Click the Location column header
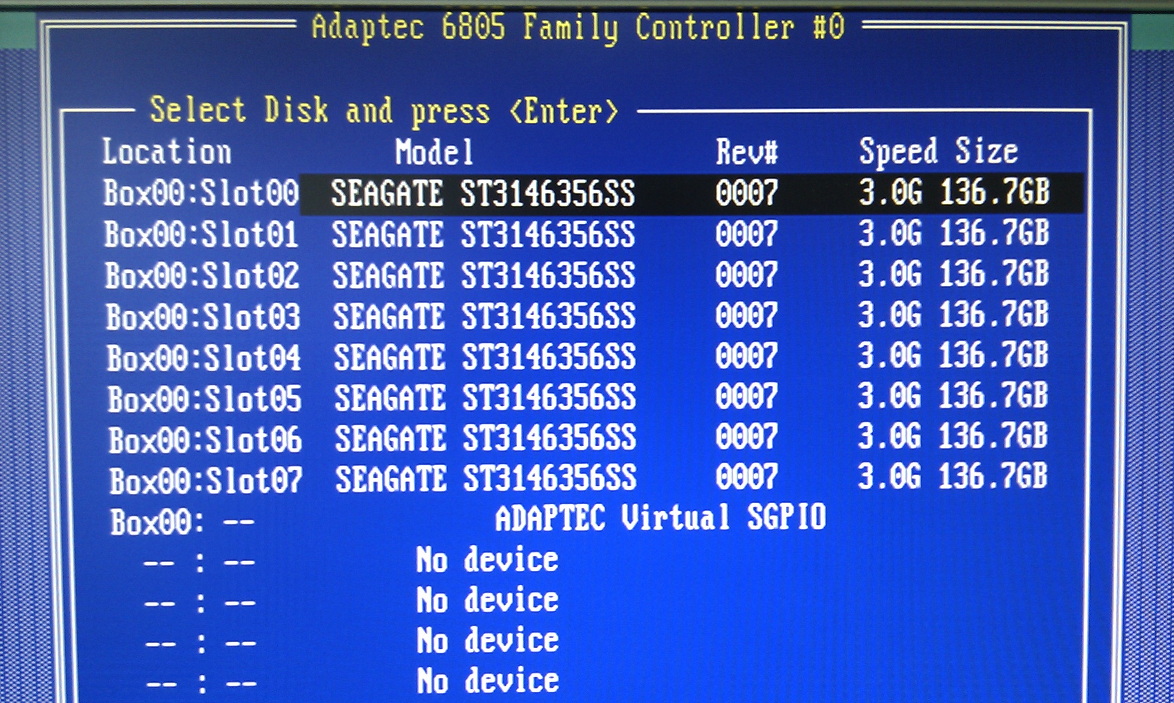Image resolution: width=1174 pixels, height=703 pixels. [x=167, y=152]
